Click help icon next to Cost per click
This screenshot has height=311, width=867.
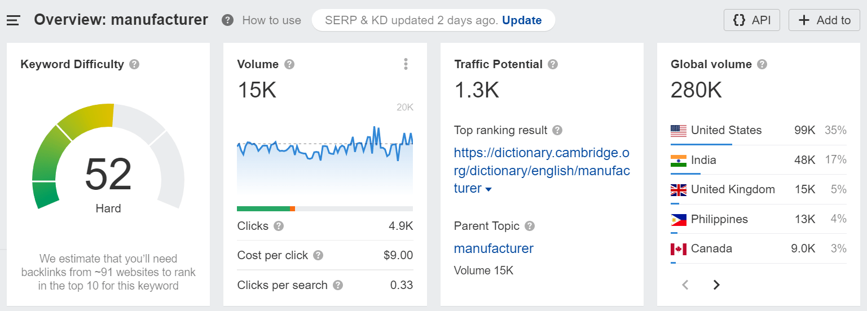point(318,255)
